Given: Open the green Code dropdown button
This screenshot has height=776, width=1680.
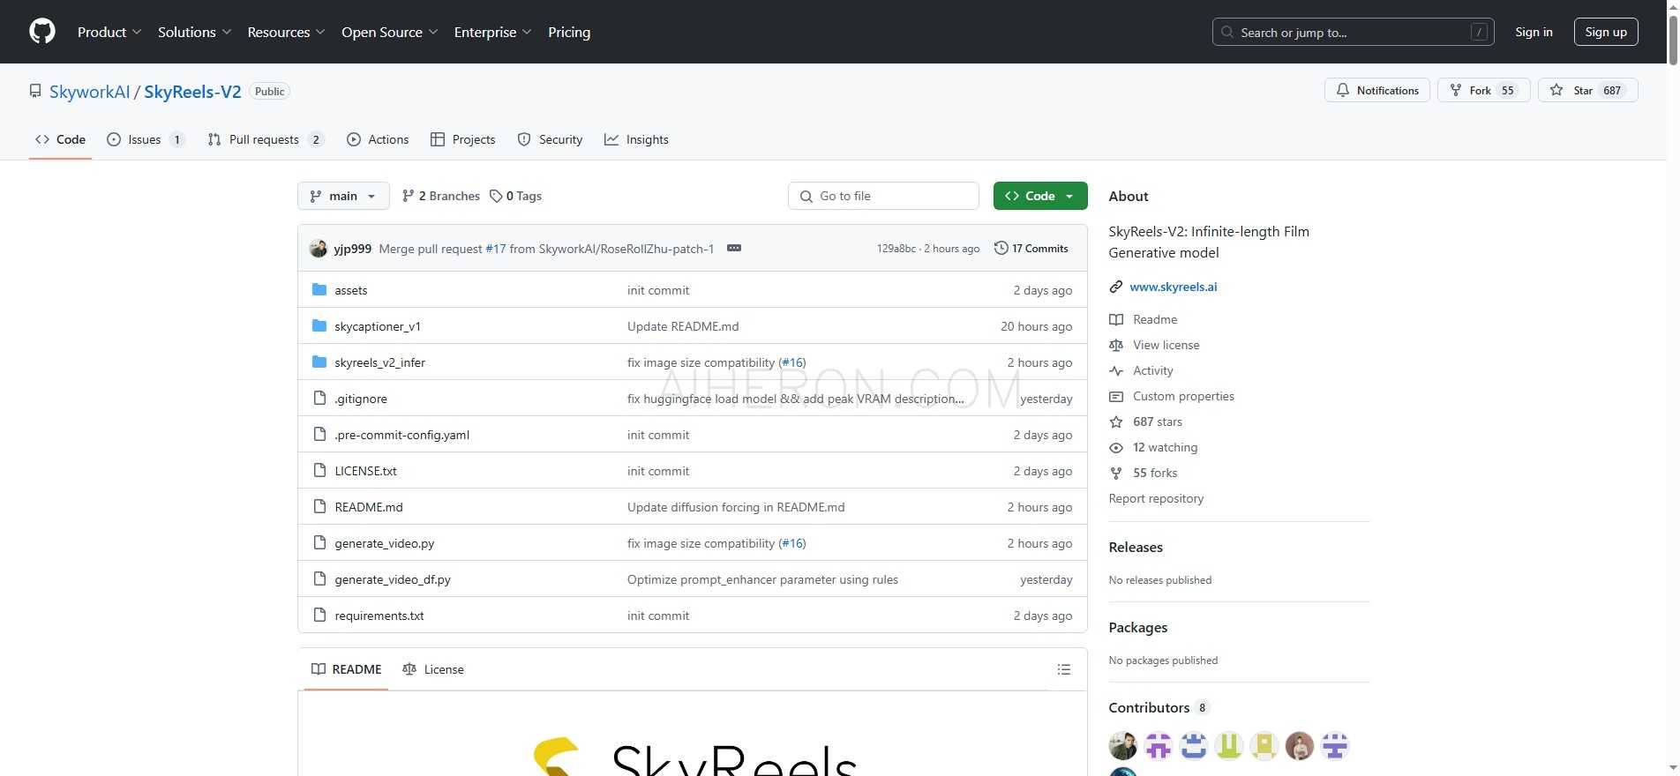Looking at the screenshot, I should pyautogui.click(x=1039, y=196).
